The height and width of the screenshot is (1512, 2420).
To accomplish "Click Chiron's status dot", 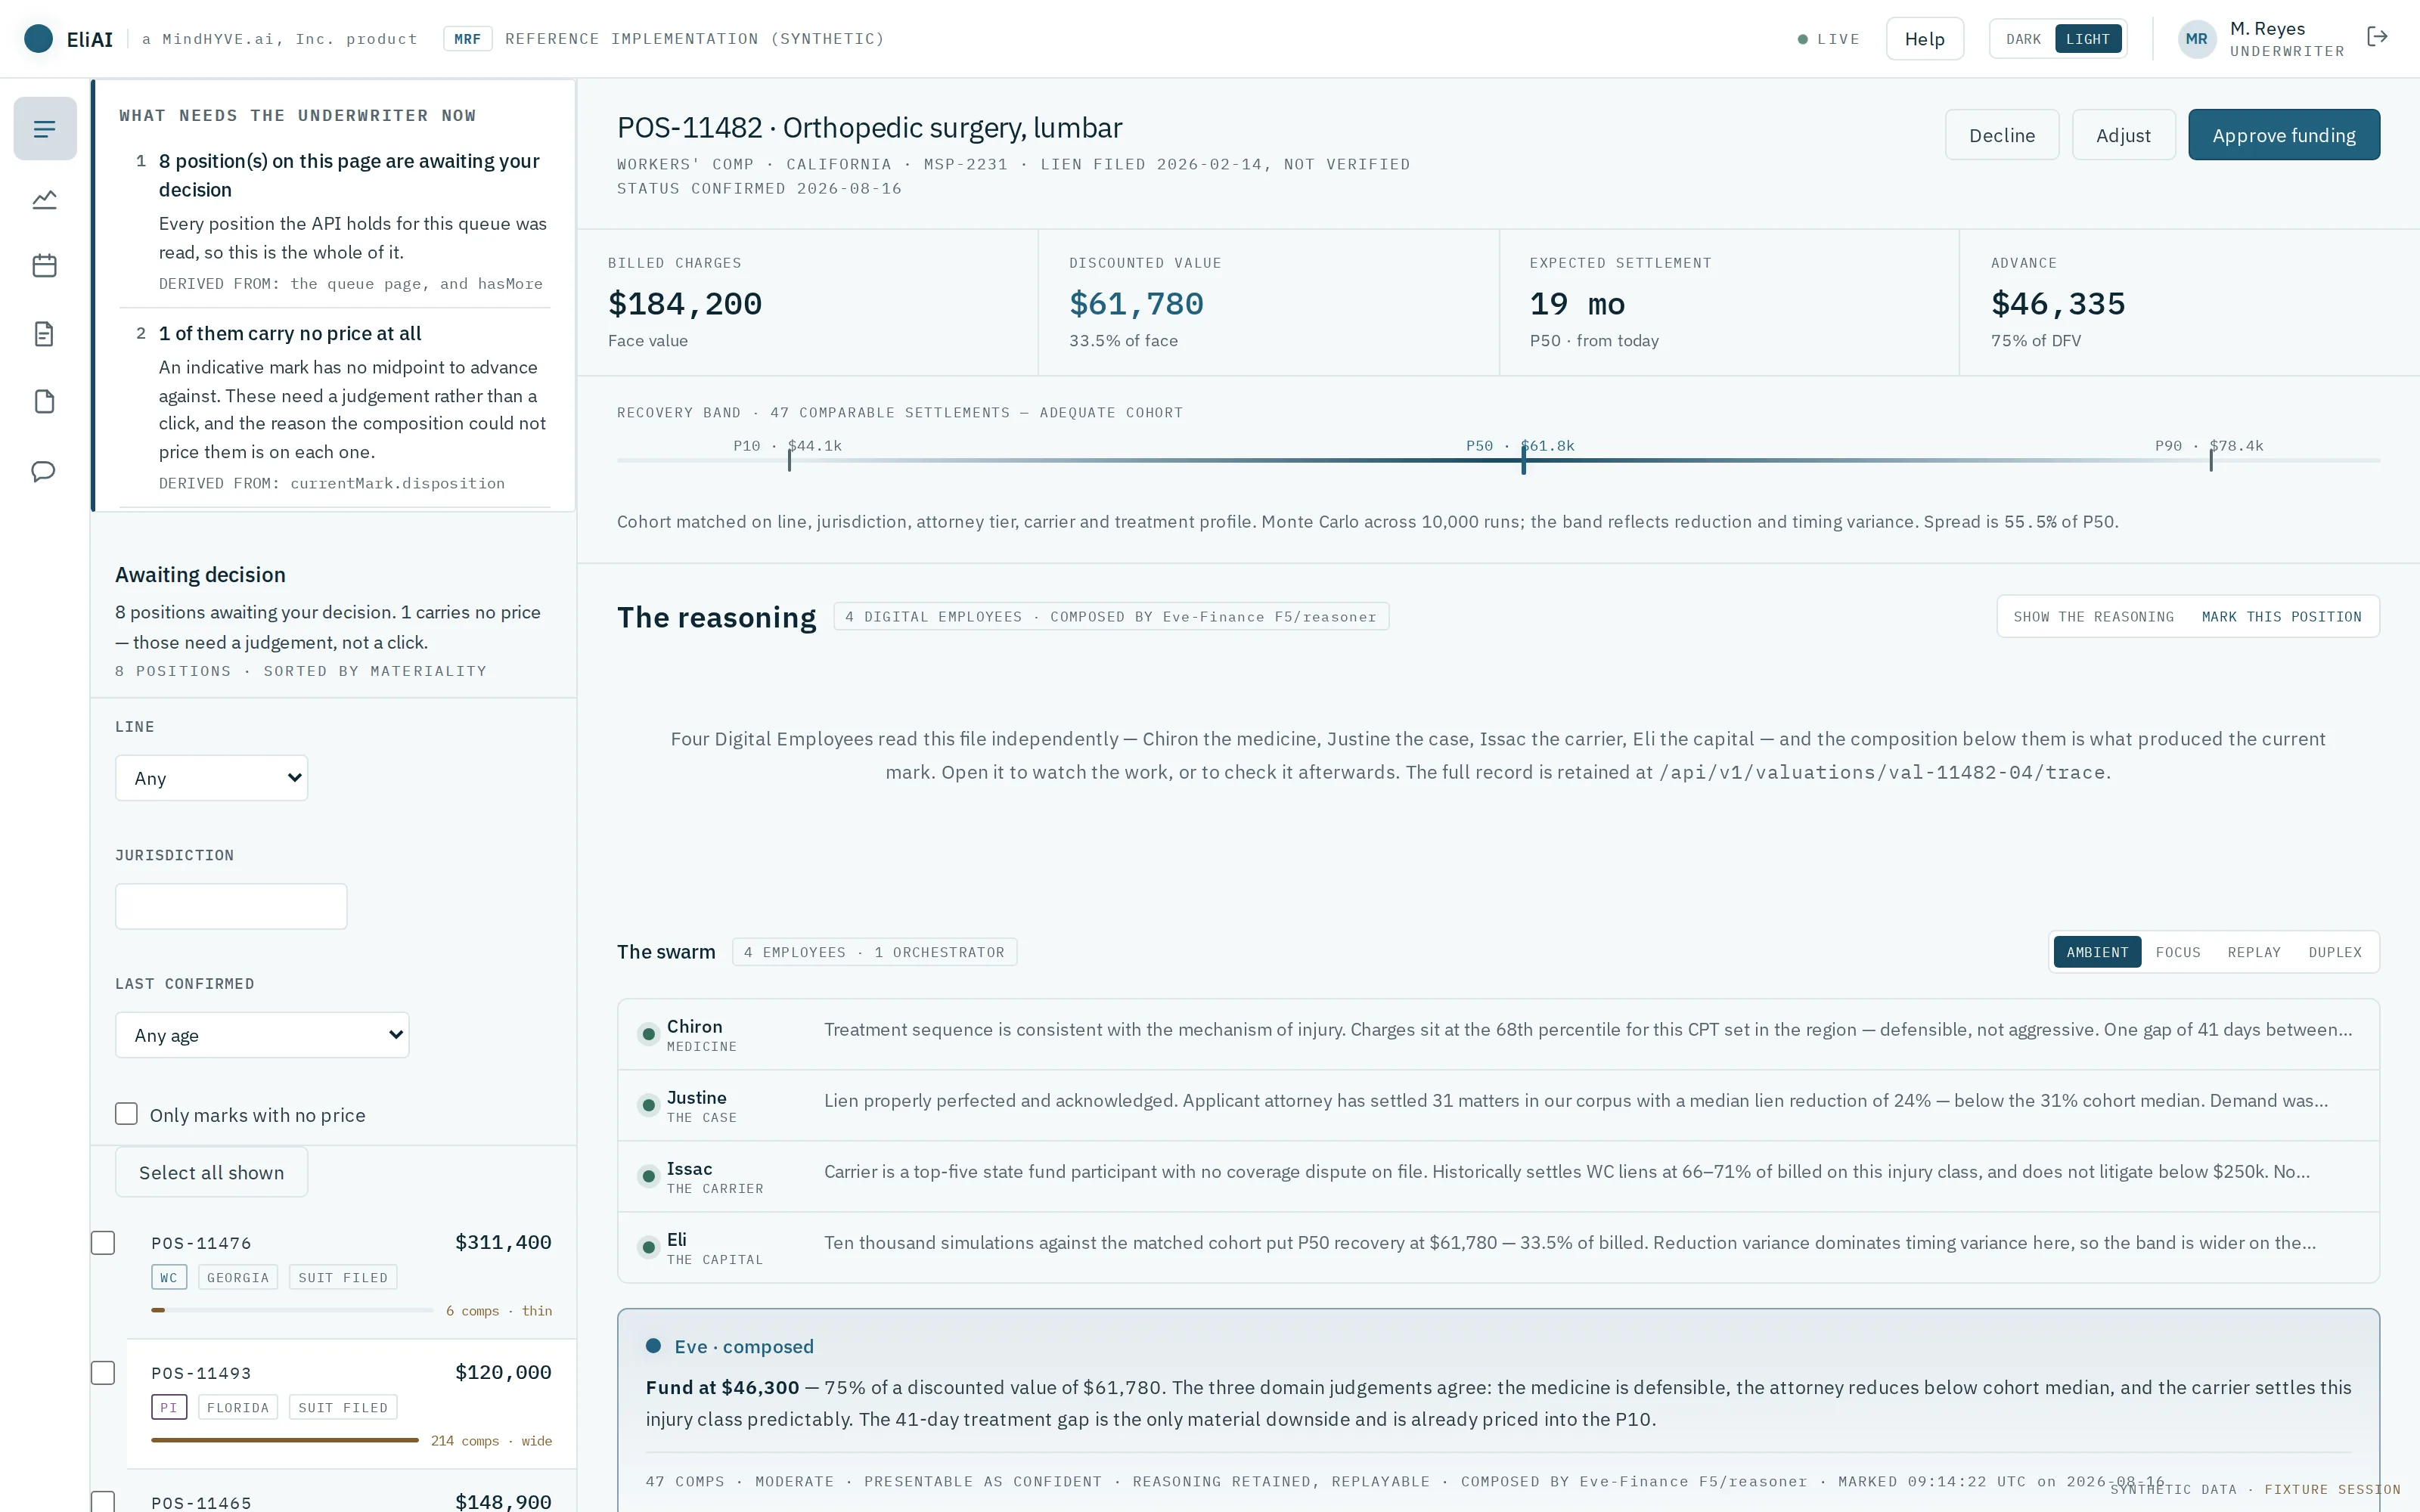I will [x=649, y=1034].
